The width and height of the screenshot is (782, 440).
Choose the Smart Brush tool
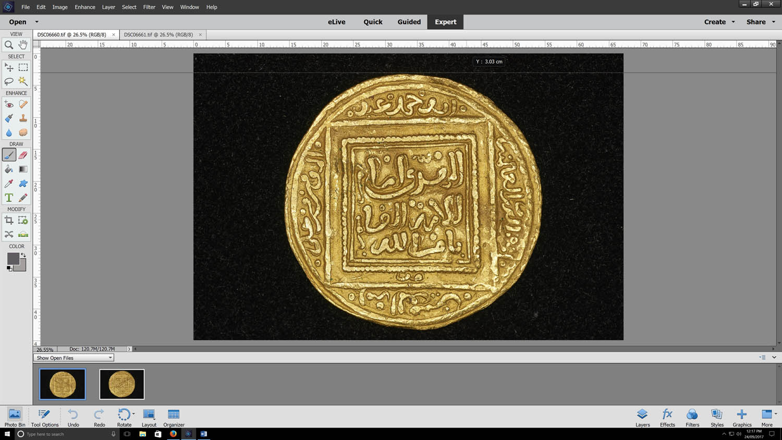pyautogui.click(x=9, y=118)
